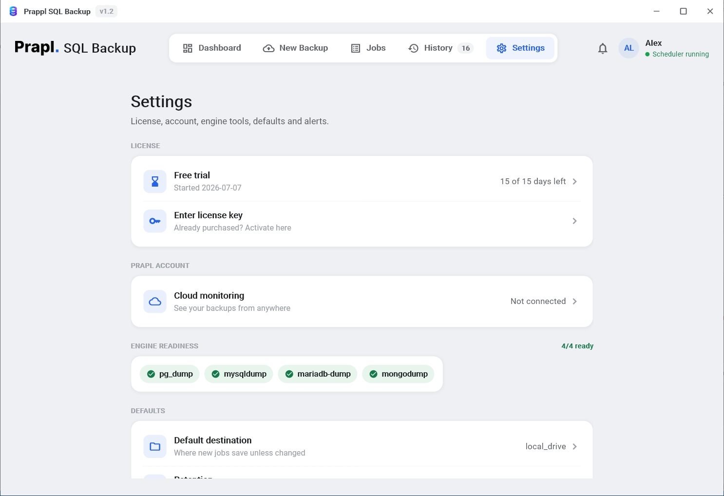Click the Settings page title
The height and width of the screenshot is (496, 724).
pyautogui.click(x=161, y=102)
